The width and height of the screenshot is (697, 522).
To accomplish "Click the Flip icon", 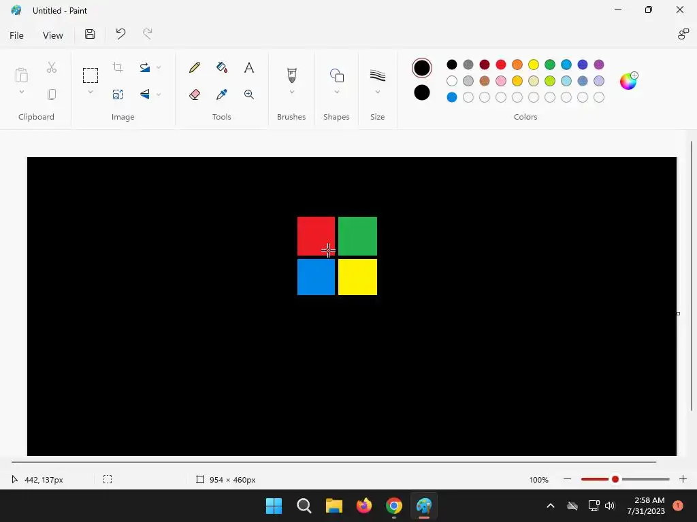I will click(144, 94).
